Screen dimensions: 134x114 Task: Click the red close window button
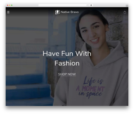pyautogui.click(x=8, y=5)
